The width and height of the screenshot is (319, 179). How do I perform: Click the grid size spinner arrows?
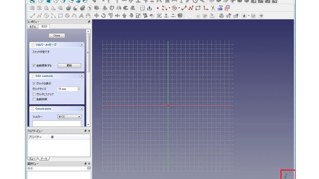point(79,89)
